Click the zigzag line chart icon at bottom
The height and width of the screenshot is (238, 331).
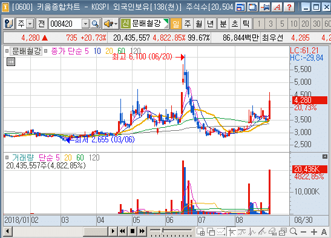(x=252, y=232)
